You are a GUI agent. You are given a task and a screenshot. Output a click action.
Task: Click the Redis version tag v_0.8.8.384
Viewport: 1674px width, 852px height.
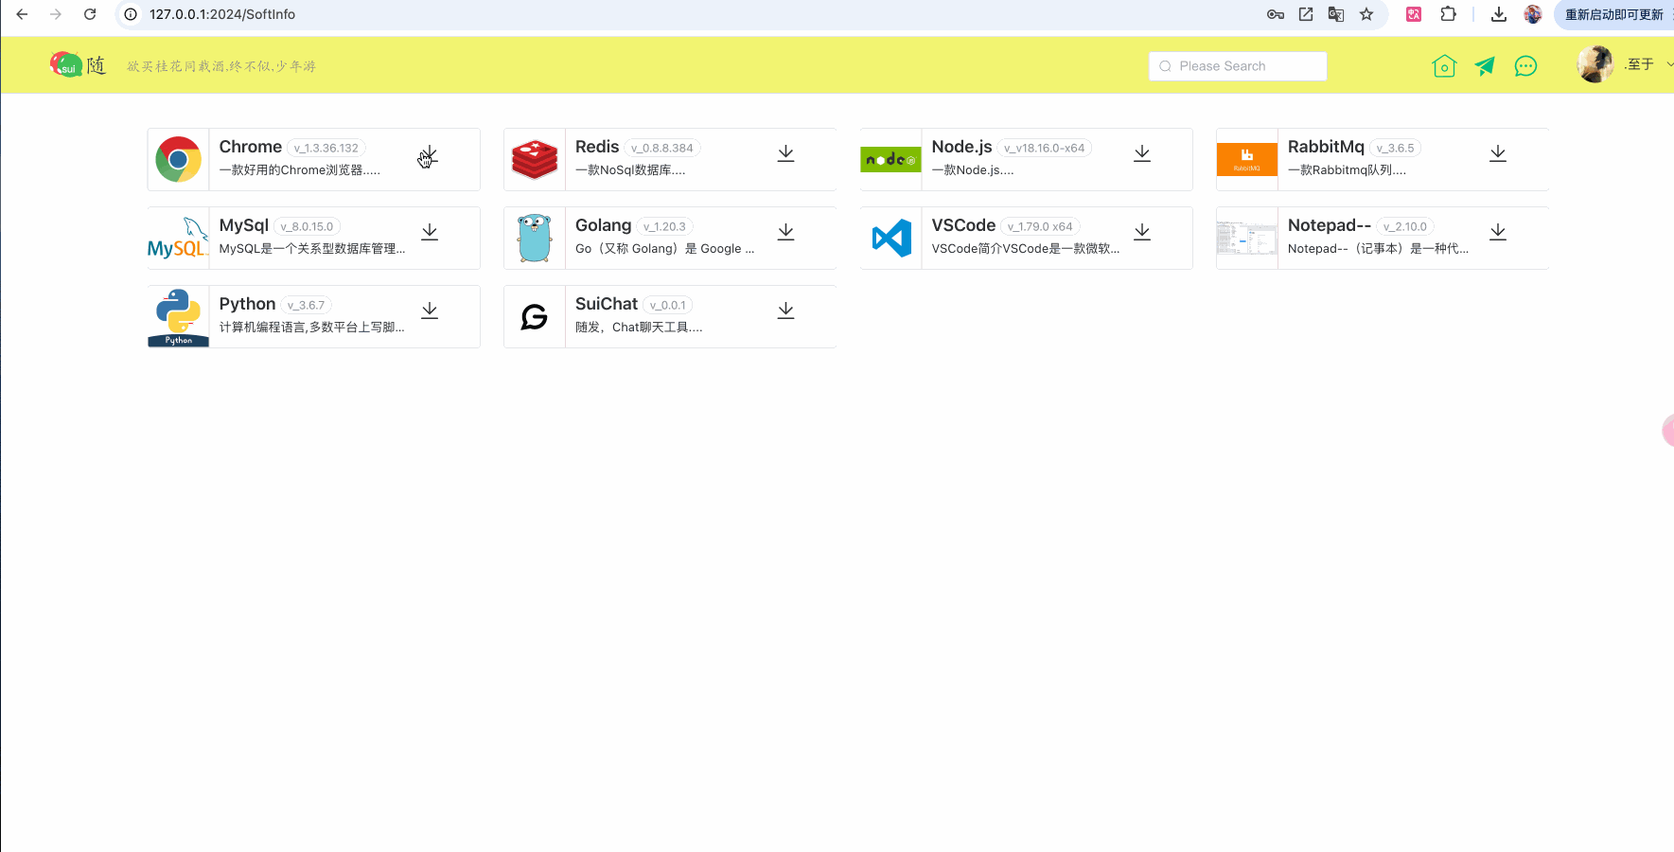pos(662,149)
